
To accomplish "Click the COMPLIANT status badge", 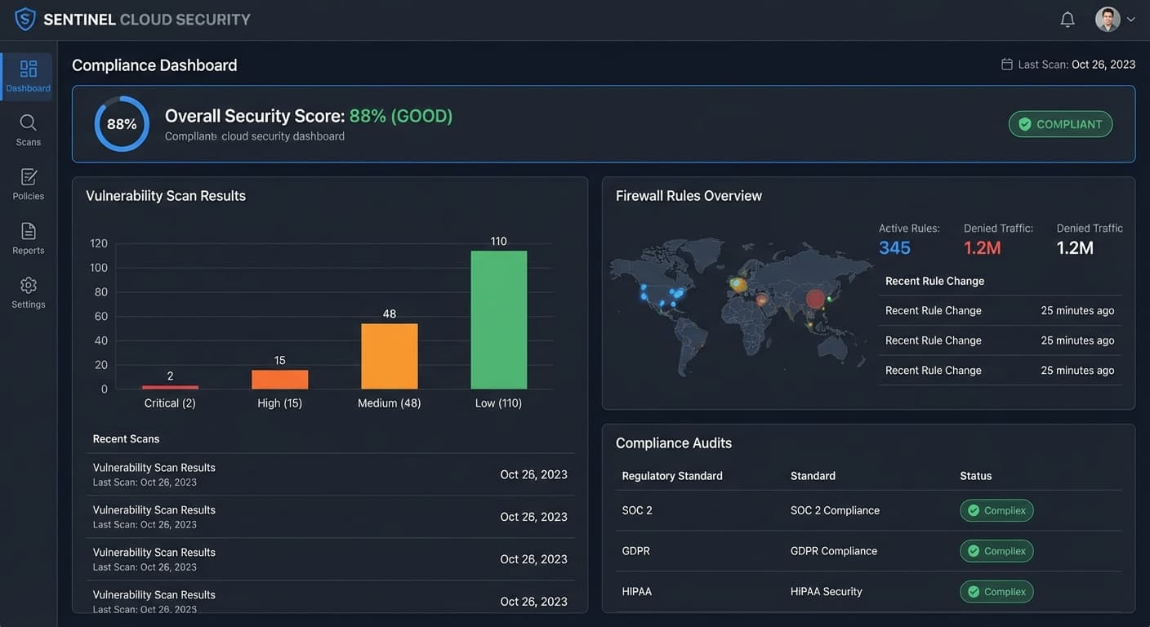I will pos(1060,124).
